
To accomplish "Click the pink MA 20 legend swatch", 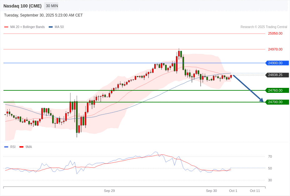I will 6,27.
